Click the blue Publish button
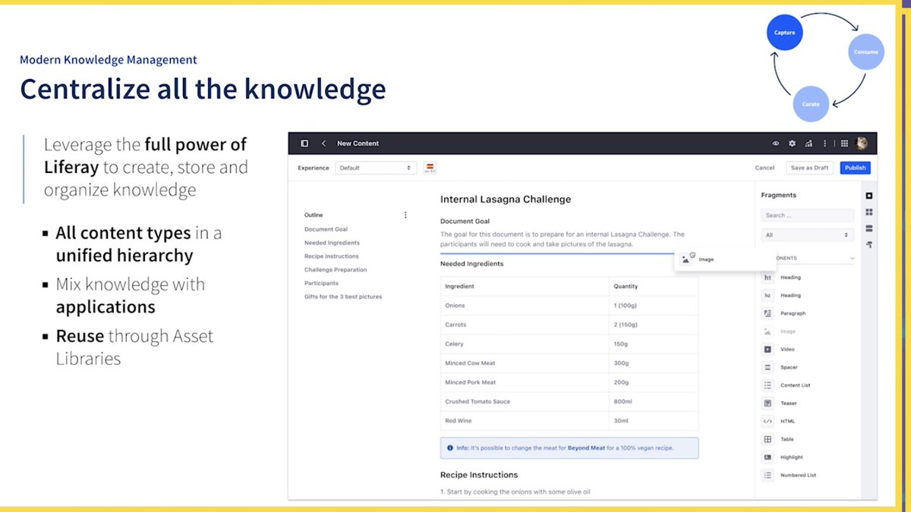 coord(855,168)
